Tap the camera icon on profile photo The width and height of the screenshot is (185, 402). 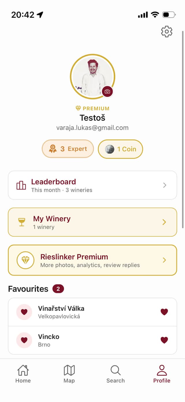(107, 91)
